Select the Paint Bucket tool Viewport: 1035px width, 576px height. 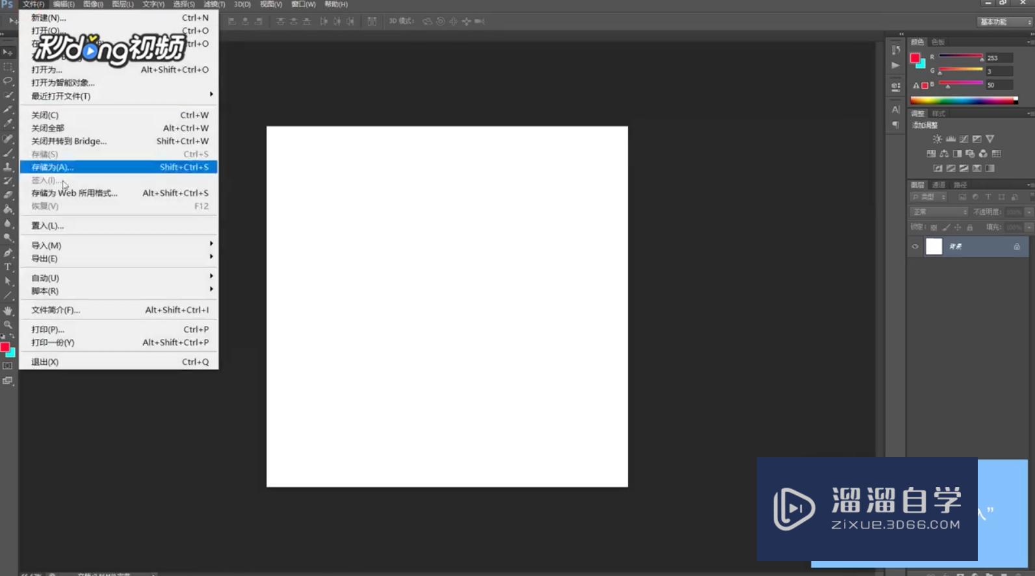pos(8,209)
